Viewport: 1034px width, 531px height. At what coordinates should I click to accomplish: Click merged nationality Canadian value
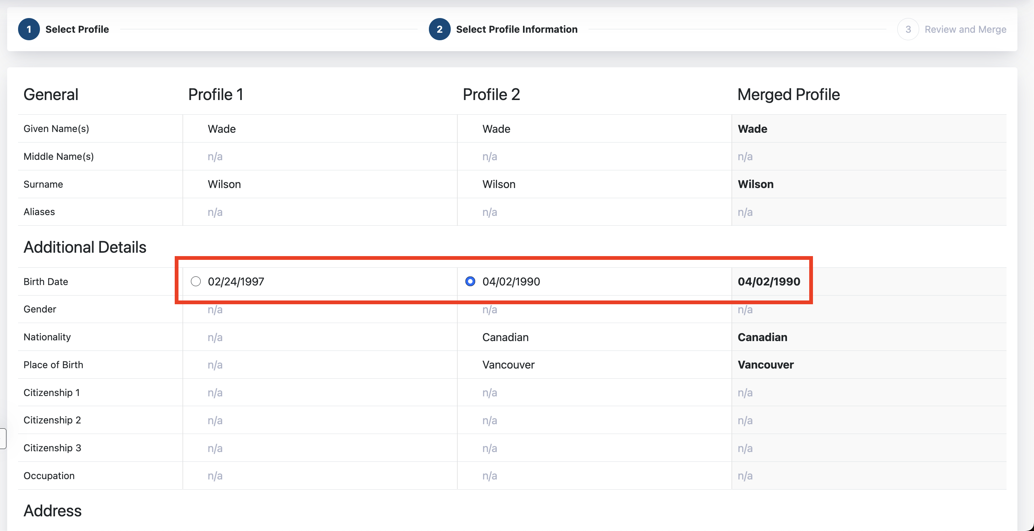[x=762, y=337]
